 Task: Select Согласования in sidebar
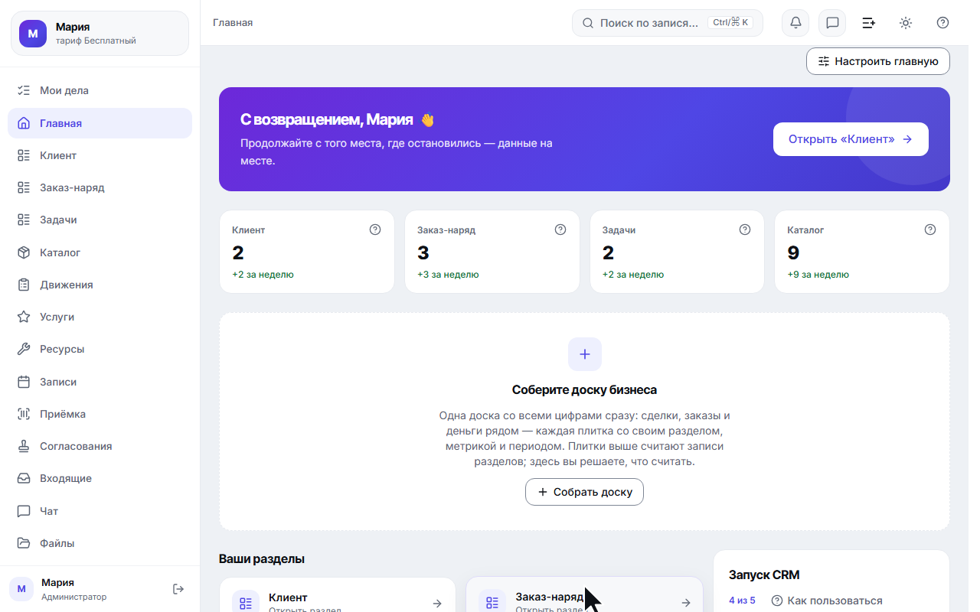point(100,446)
